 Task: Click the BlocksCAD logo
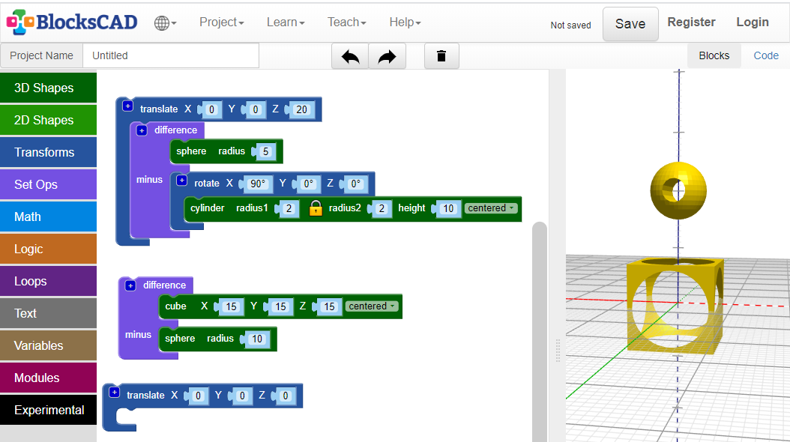tap(72, 22)
